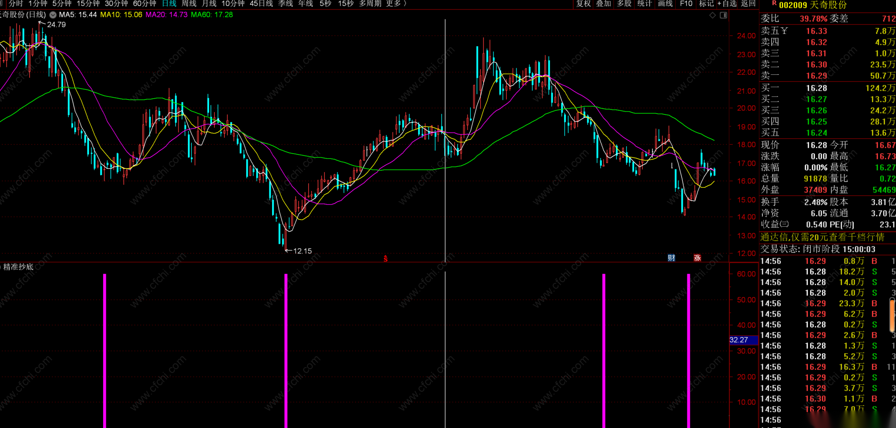Switch to 分时 intraday view
This screenshot has height=428, width=896.
pos(16,4)
